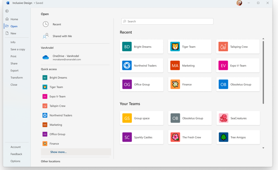Image resolution: width=278 pixels, height=170 pixels.
Task: Select Tailspin Crew text in Quick access
Action: click(x=57, y=106)
